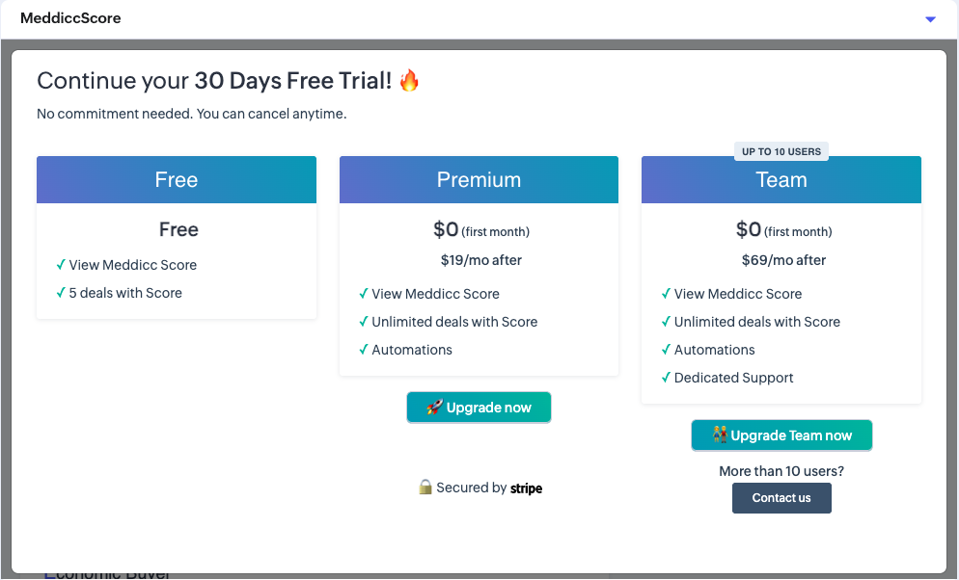The height and width of the screenshot is (580, 959).
Task: Click checkmark next to Dedicated Support
Action: (666, 378)
